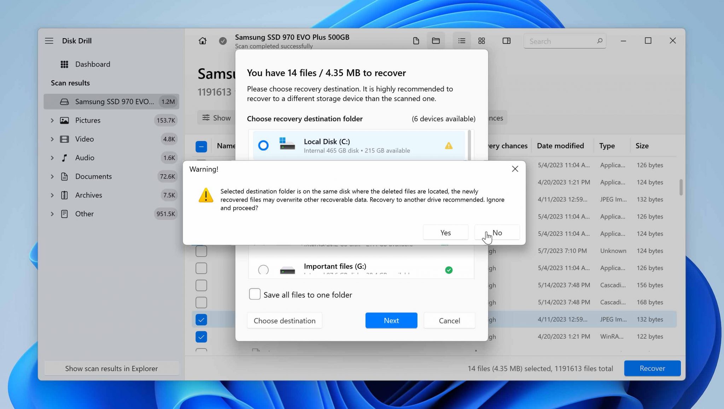
Task: Switch to grid view icon
Action: (x=481, y=41)
